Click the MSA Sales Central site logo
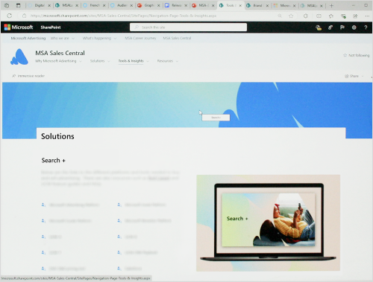 [19, 57]
